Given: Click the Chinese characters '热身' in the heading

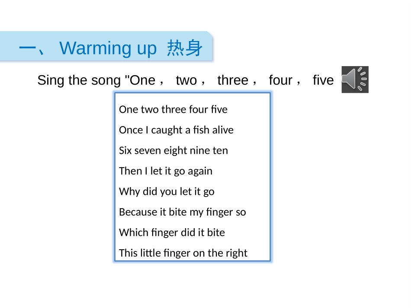Looking at the screenshot, I should pos(185,48).
